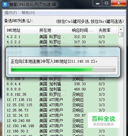Image resolution: width=128 pixels, height=136 pixels.
Task: Close the DNS optimizer window
Action: pos(119,3)
